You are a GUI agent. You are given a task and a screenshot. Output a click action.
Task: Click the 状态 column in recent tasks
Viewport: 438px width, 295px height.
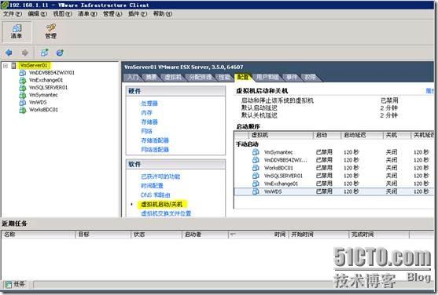[156, 235]
